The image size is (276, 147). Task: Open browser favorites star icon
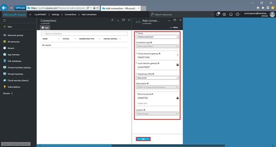pyautogui.click(x=263, y=8)
